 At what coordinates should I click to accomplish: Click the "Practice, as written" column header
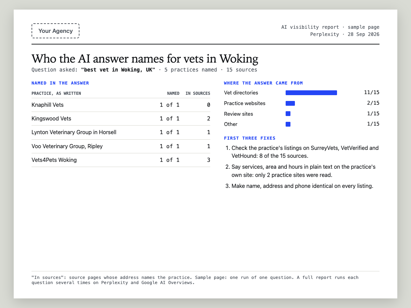pyautogui.click(x=56, y=93)
